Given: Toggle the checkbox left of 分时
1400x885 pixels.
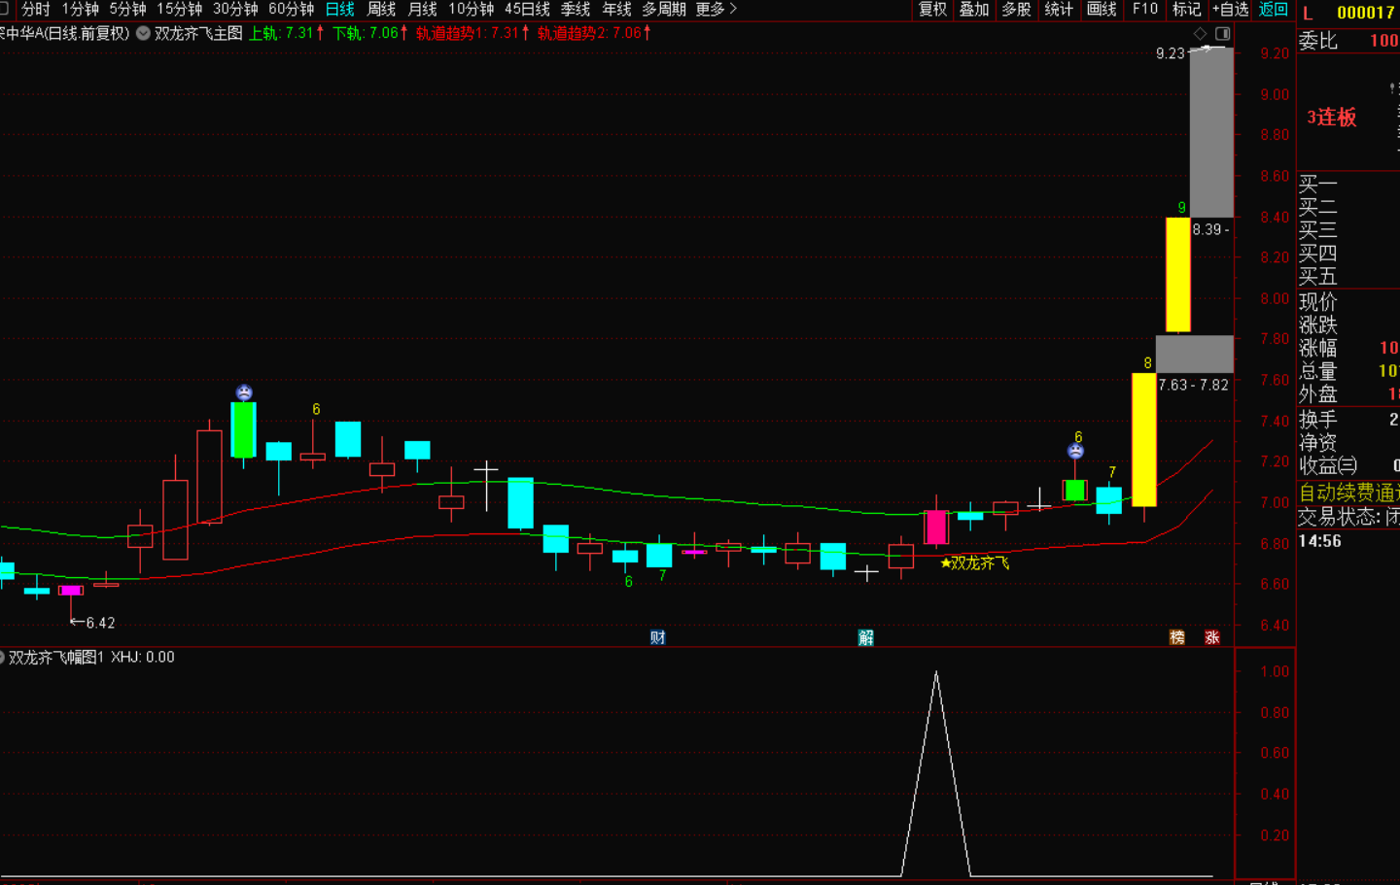Looking at the screenshot, I should (x=3, y=9).
